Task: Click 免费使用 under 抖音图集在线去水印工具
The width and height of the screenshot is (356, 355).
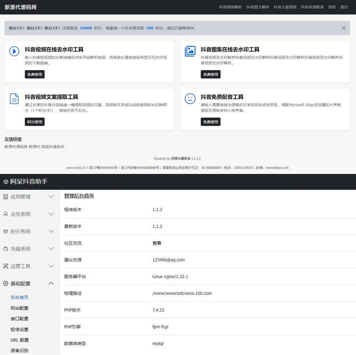Action: click(210, 74)
